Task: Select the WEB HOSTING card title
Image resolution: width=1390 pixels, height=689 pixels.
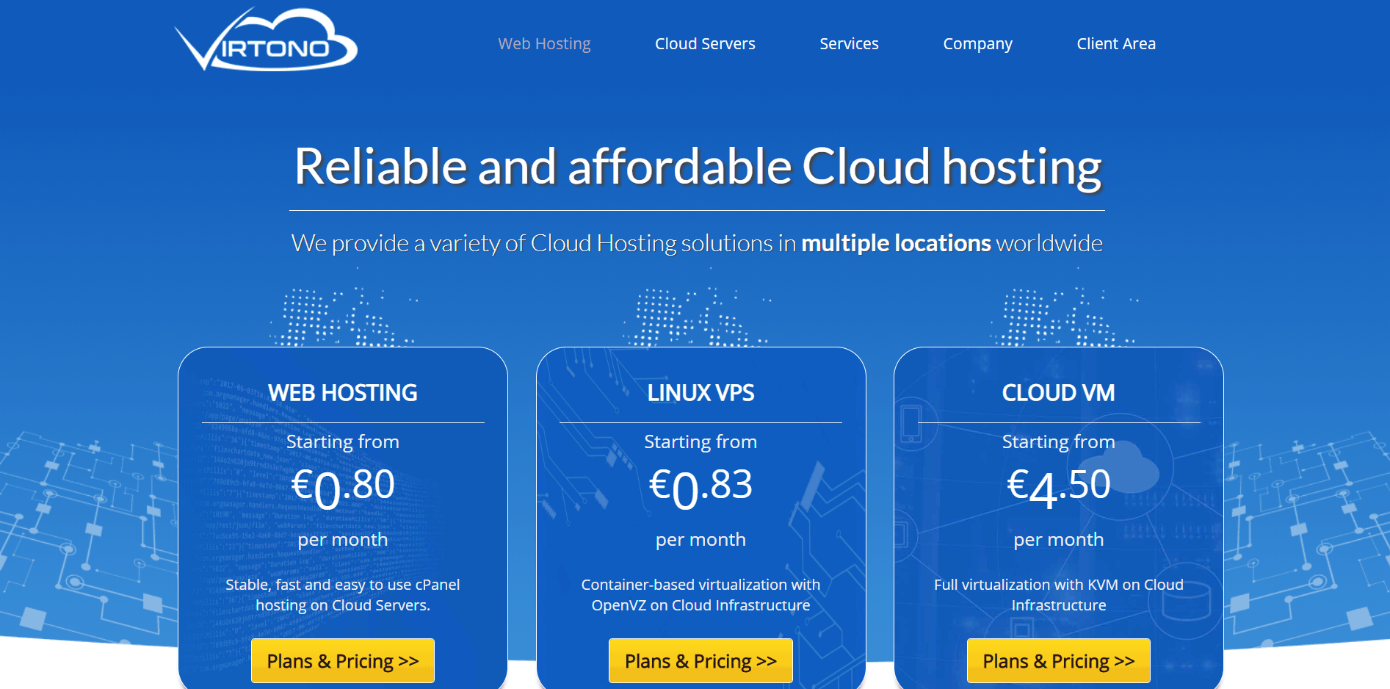Action: (x=343, y=393)
